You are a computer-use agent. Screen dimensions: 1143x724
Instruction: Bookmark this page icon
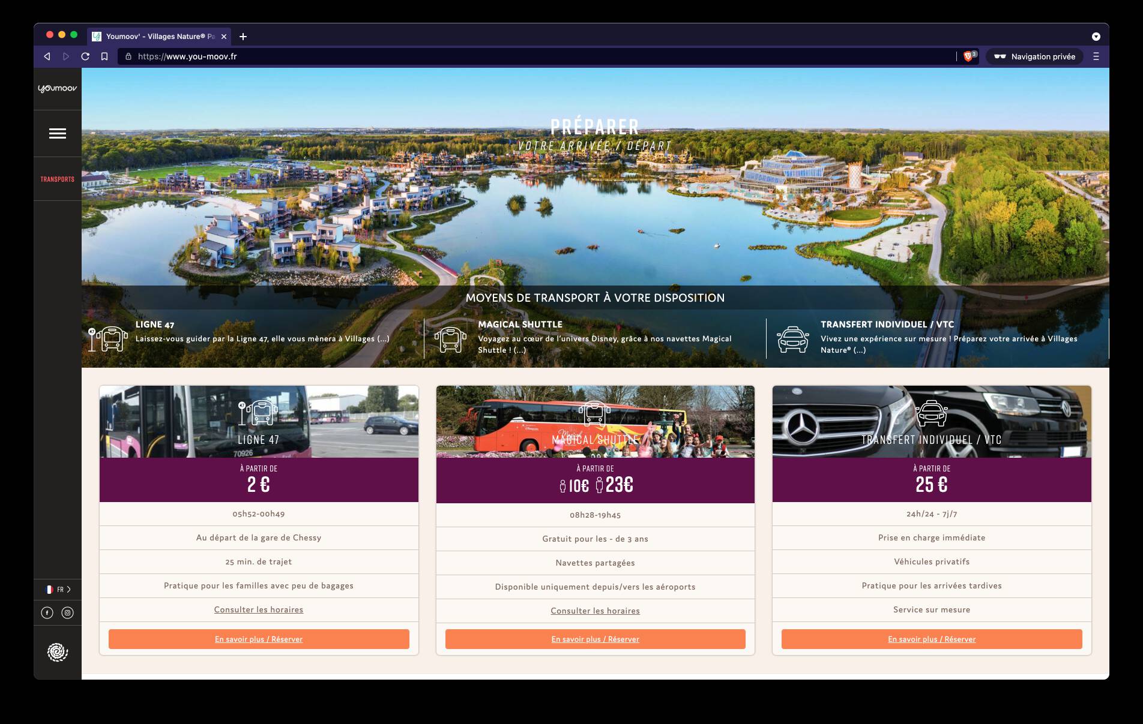coord(104,56)
